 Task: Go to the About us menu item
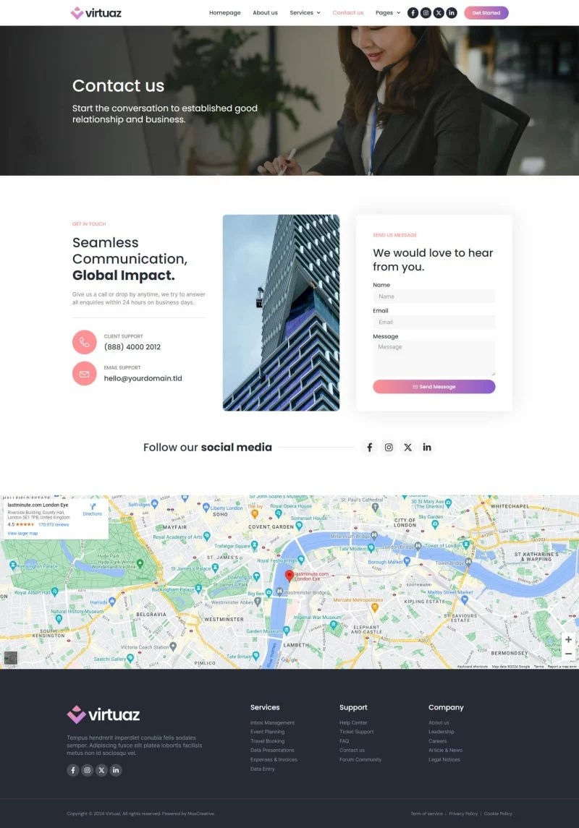pos(265,12)
